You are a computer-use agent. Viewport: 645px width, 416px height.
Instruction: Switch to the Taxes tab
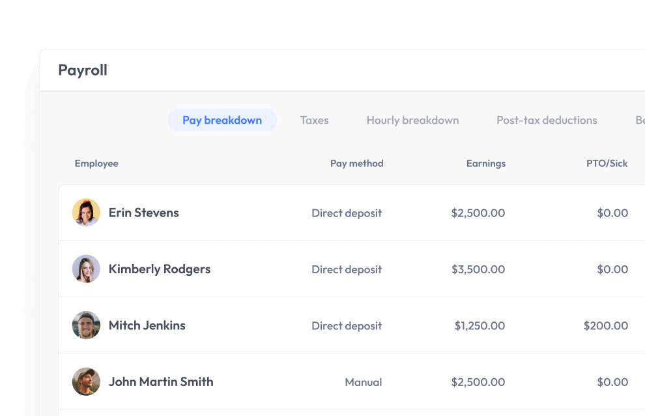tap(314, 120)
